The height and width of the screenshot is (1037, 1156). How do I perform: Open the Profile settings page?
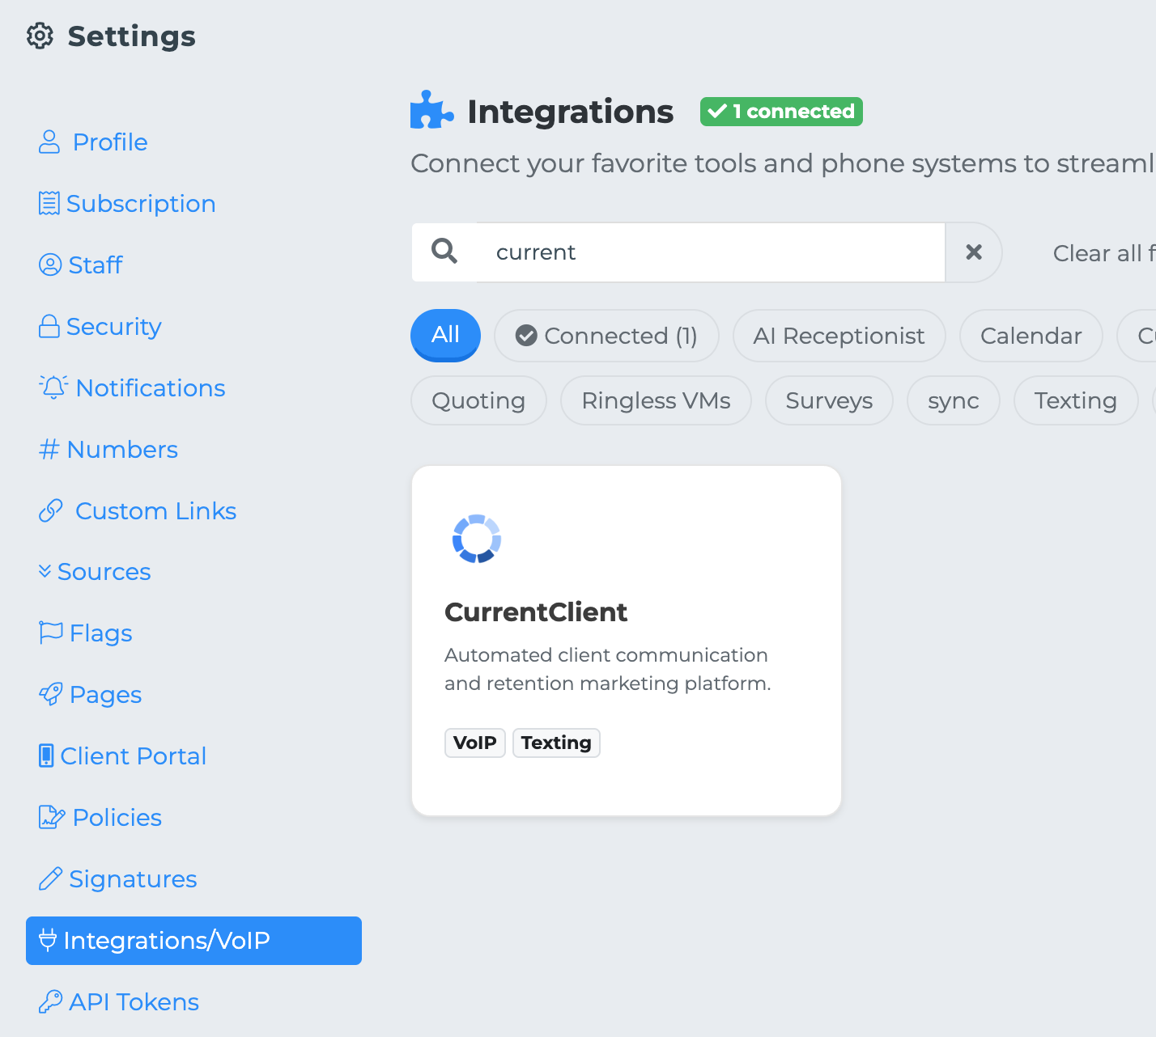110,142
